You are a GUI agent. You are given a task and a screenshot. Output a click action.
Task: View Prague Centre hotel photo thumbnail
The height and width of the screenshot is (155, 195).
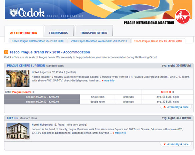click(18, 79)
